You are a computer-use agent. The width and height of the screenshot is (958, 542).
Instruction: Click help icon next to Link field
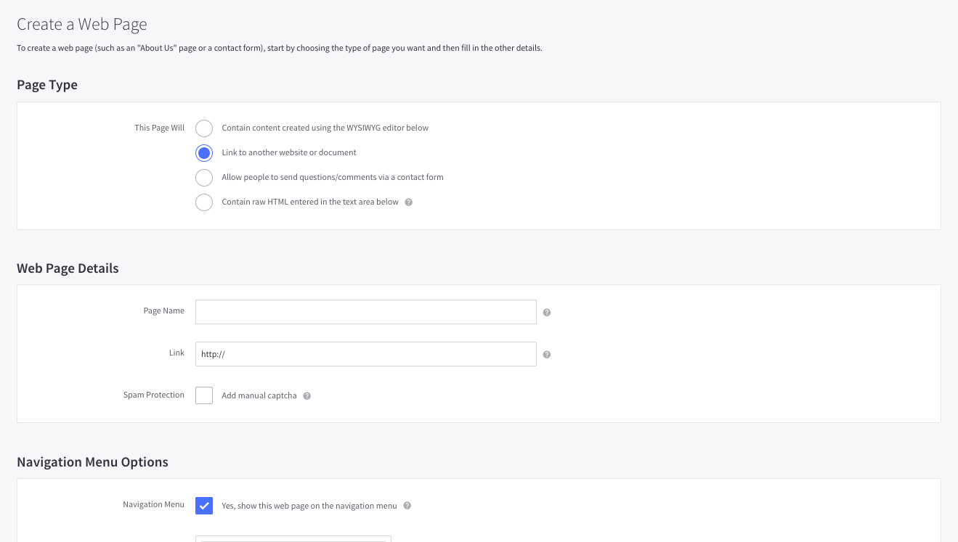pyautogui.click(x=547, y=355)
